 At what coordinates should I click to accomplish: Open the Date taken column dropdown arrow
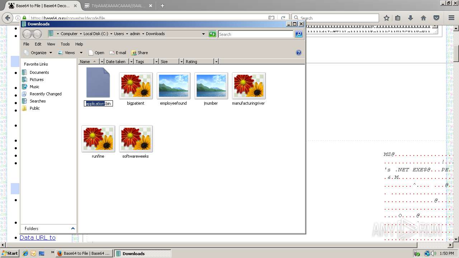(x=131, y=62)
